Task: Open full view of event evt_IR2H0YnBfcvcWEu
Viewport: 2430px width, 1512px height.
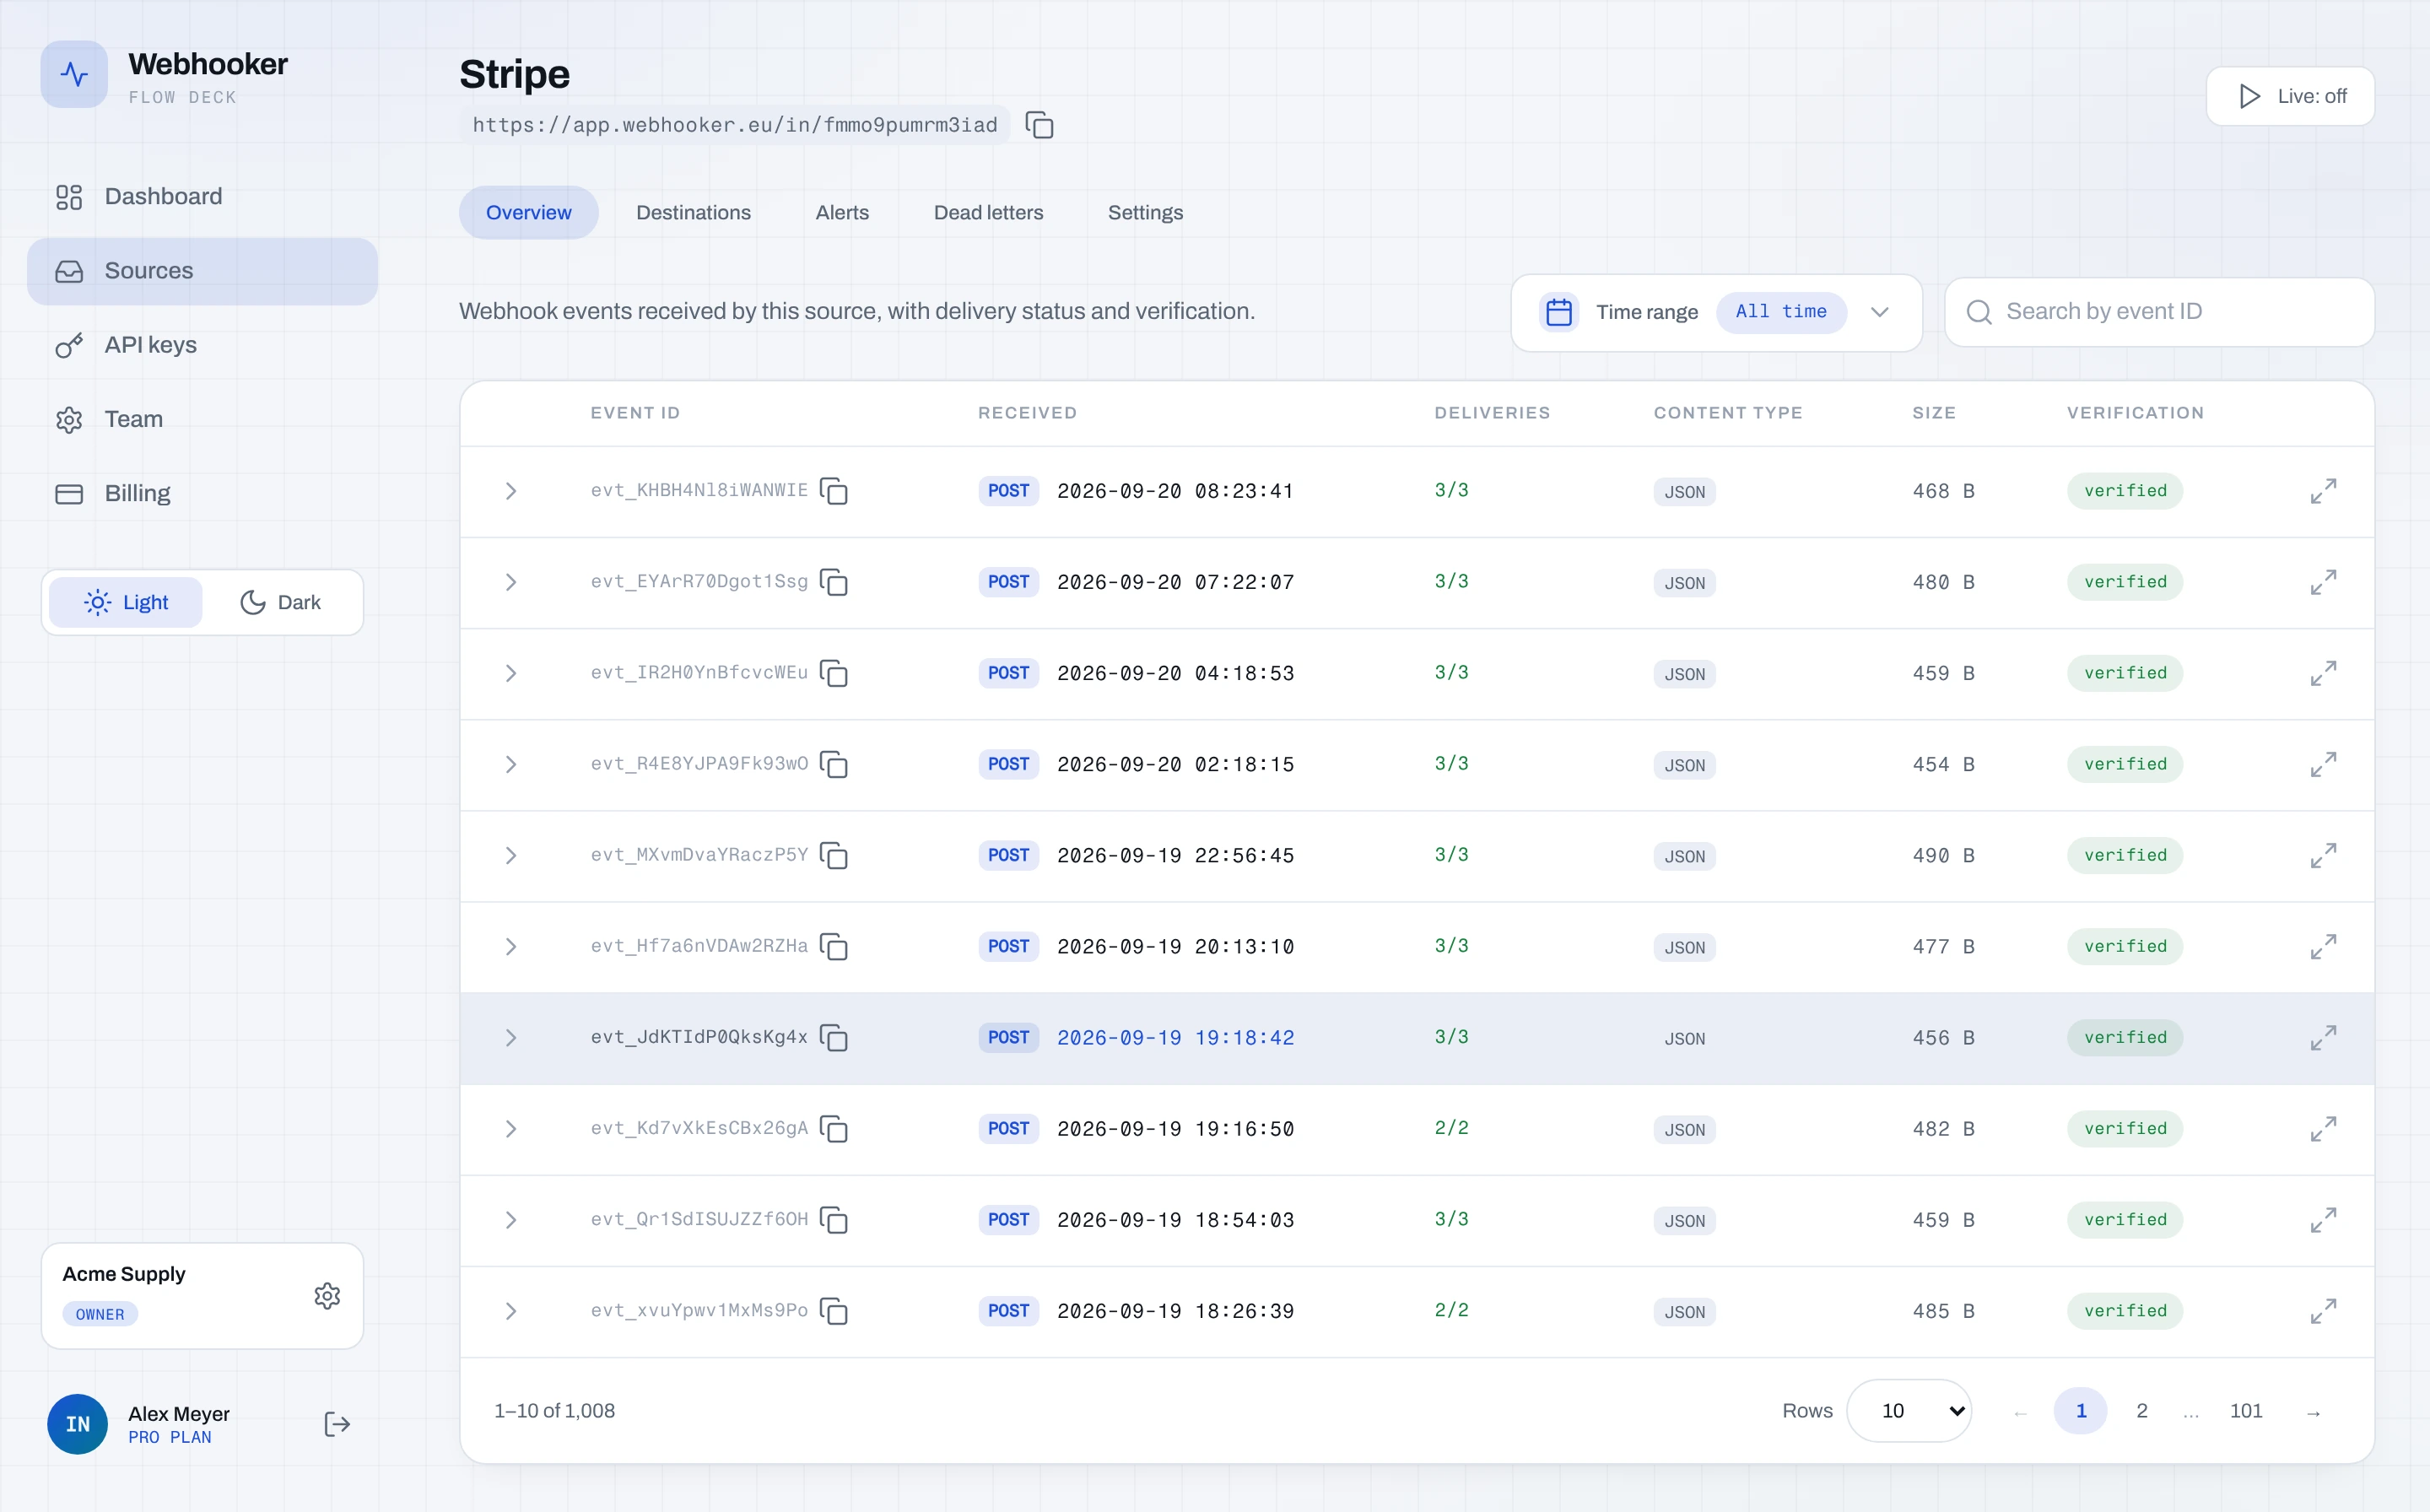Action: click(x=2323, y=673)
